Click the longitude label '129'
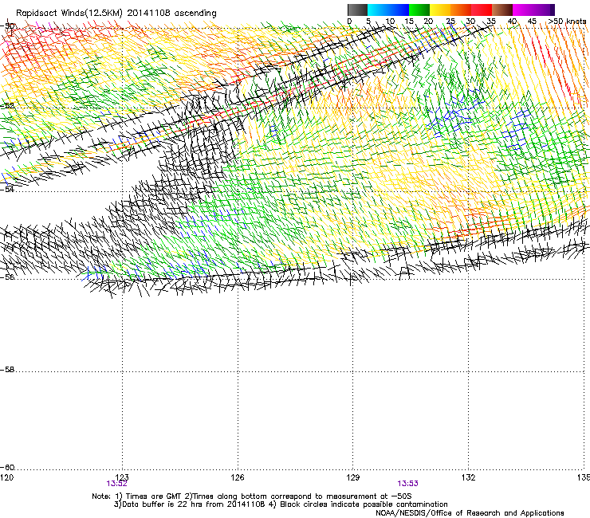Viewport: 590px width, 518px height. click(353, 477)
